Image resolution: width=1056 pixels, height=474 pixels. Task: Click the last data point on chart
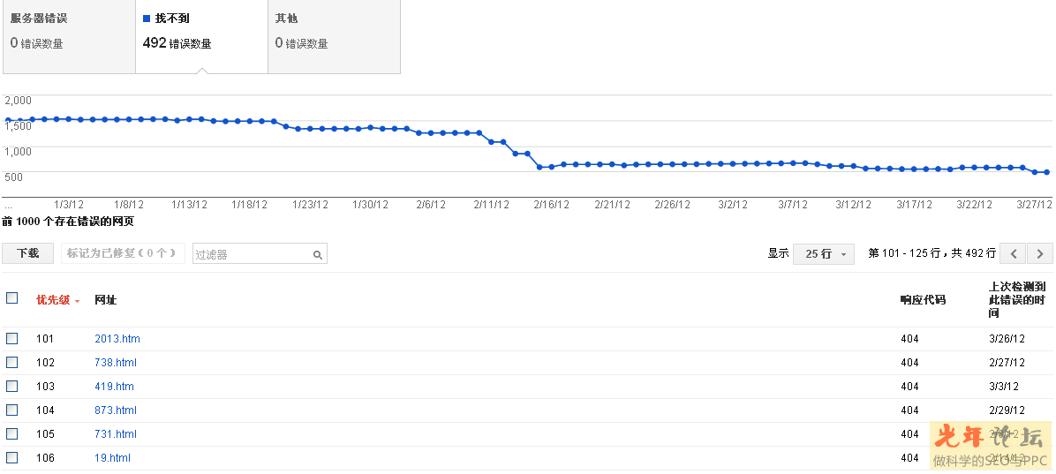[x=1047, y=172]
